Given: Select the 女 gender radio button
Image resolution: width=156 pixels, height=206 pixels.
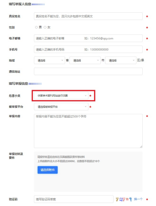Looking at the screenshot, I should click(45, 27).
